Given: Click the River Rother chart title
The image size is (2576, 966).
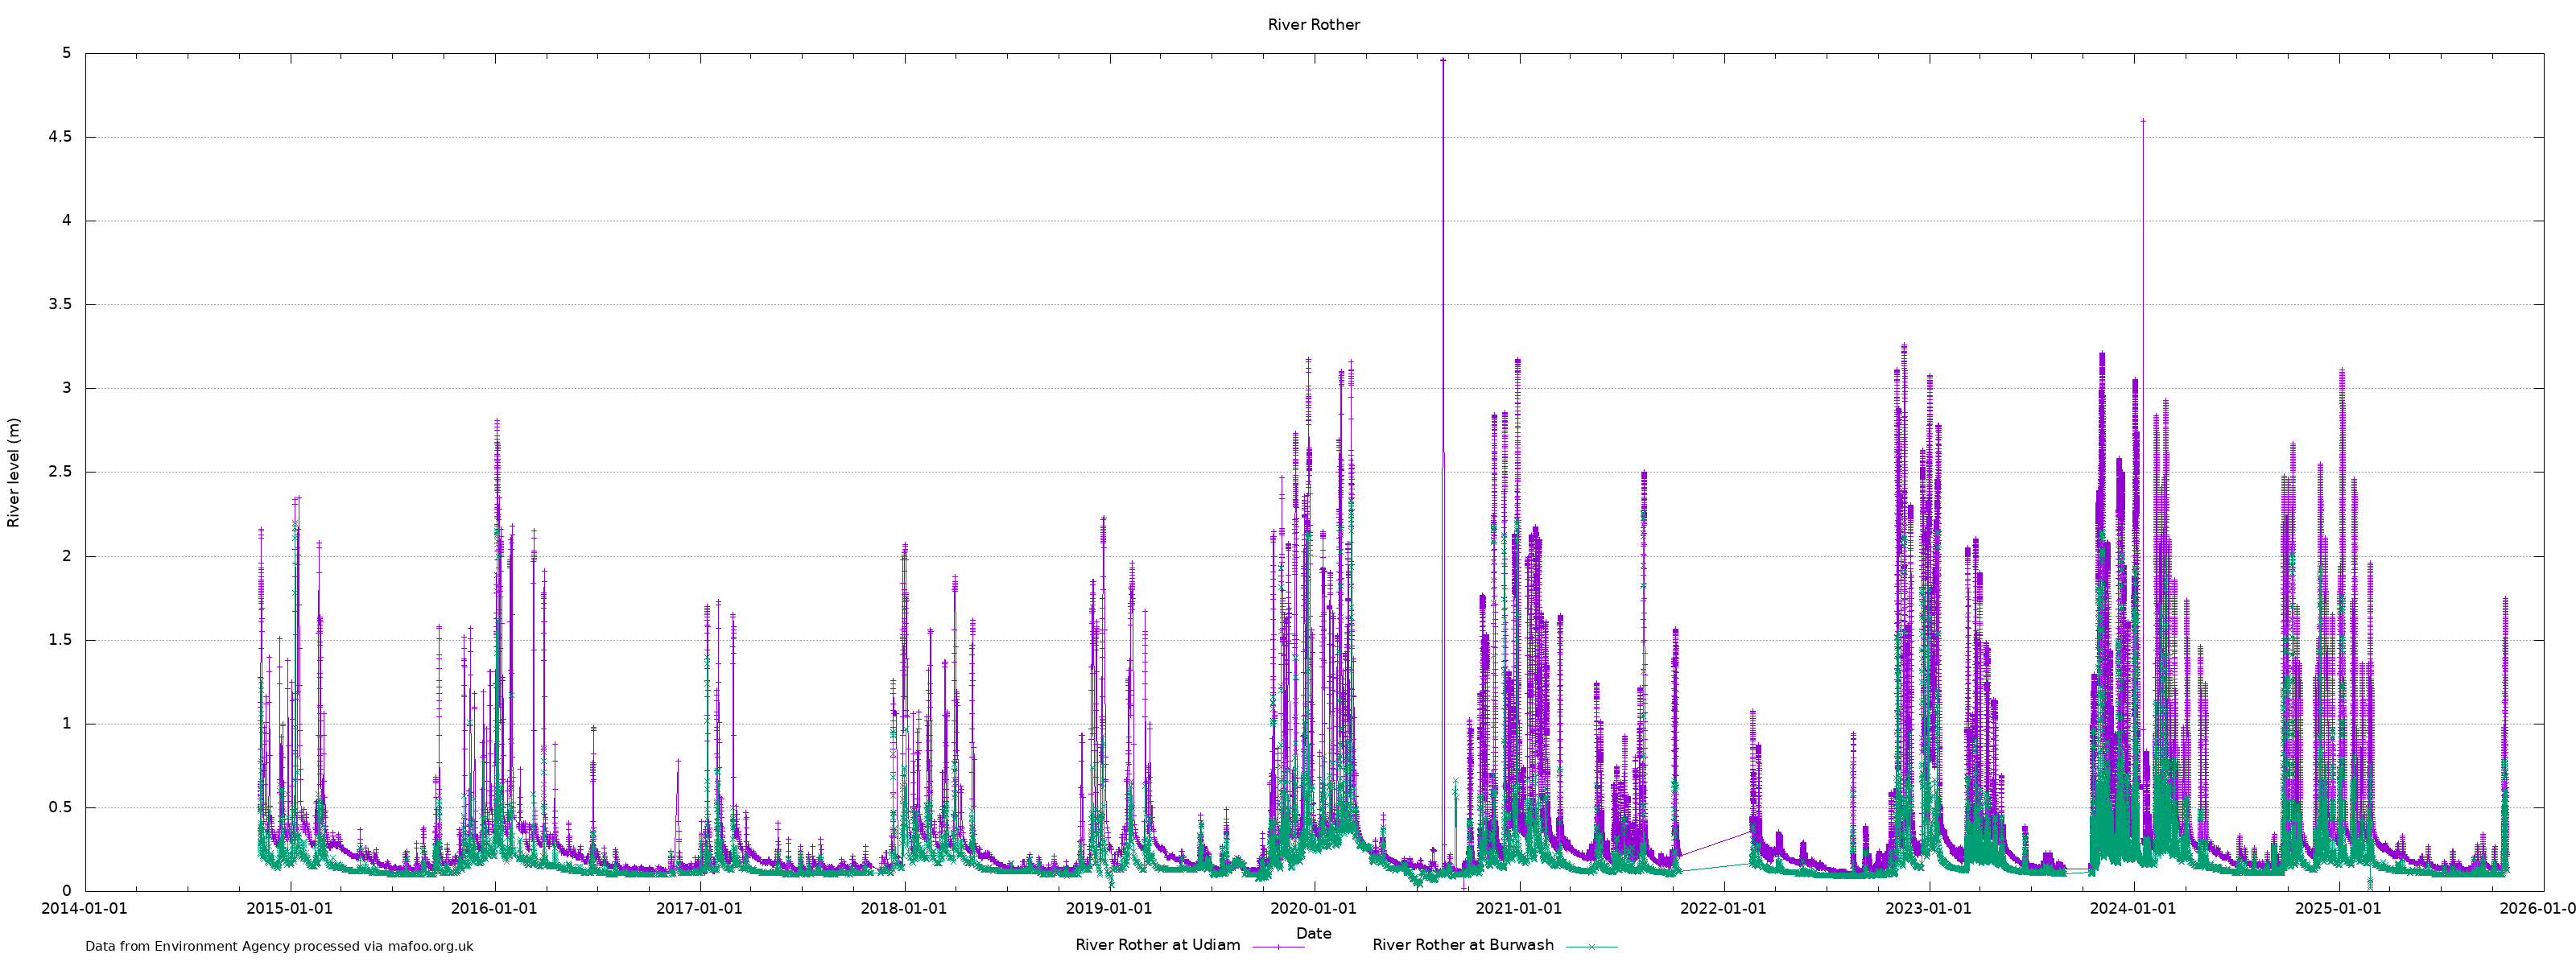Looking at the screenshot, I should [1313, 25].
